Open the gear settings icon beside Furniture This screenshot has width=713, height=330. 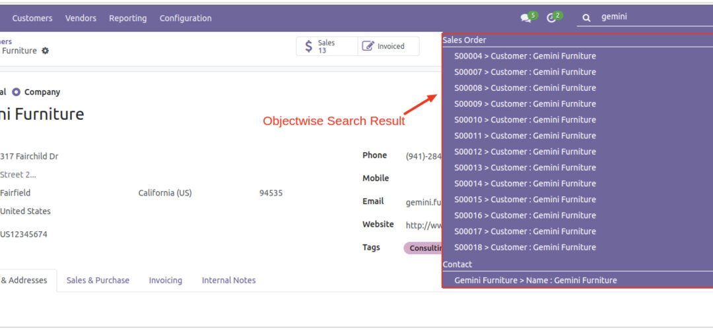pos(45,51)
